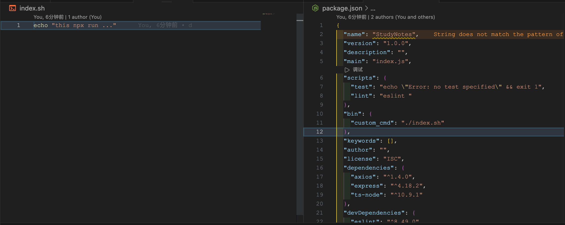Screen dimensions: 565x225
Task: Click the debug play icon above scripts
Action: 347,70
